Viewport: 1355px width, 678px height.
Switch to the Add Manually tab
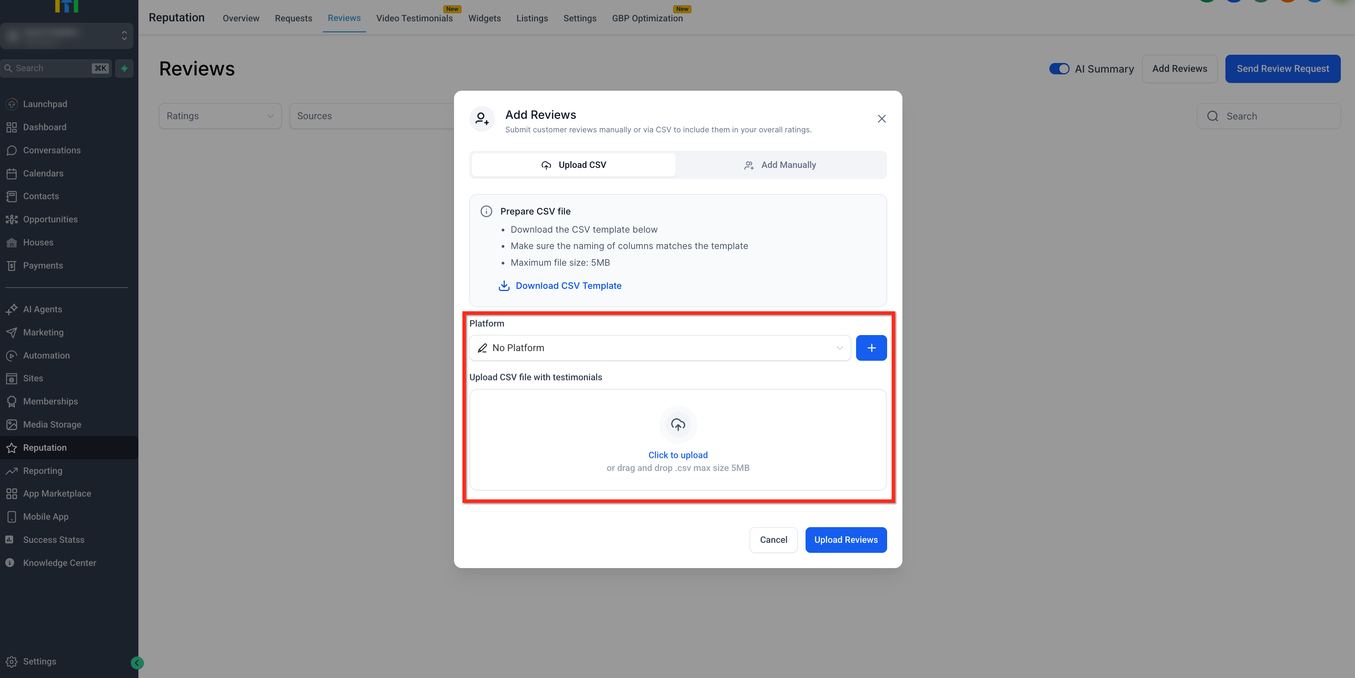click(x=781, y=165)
